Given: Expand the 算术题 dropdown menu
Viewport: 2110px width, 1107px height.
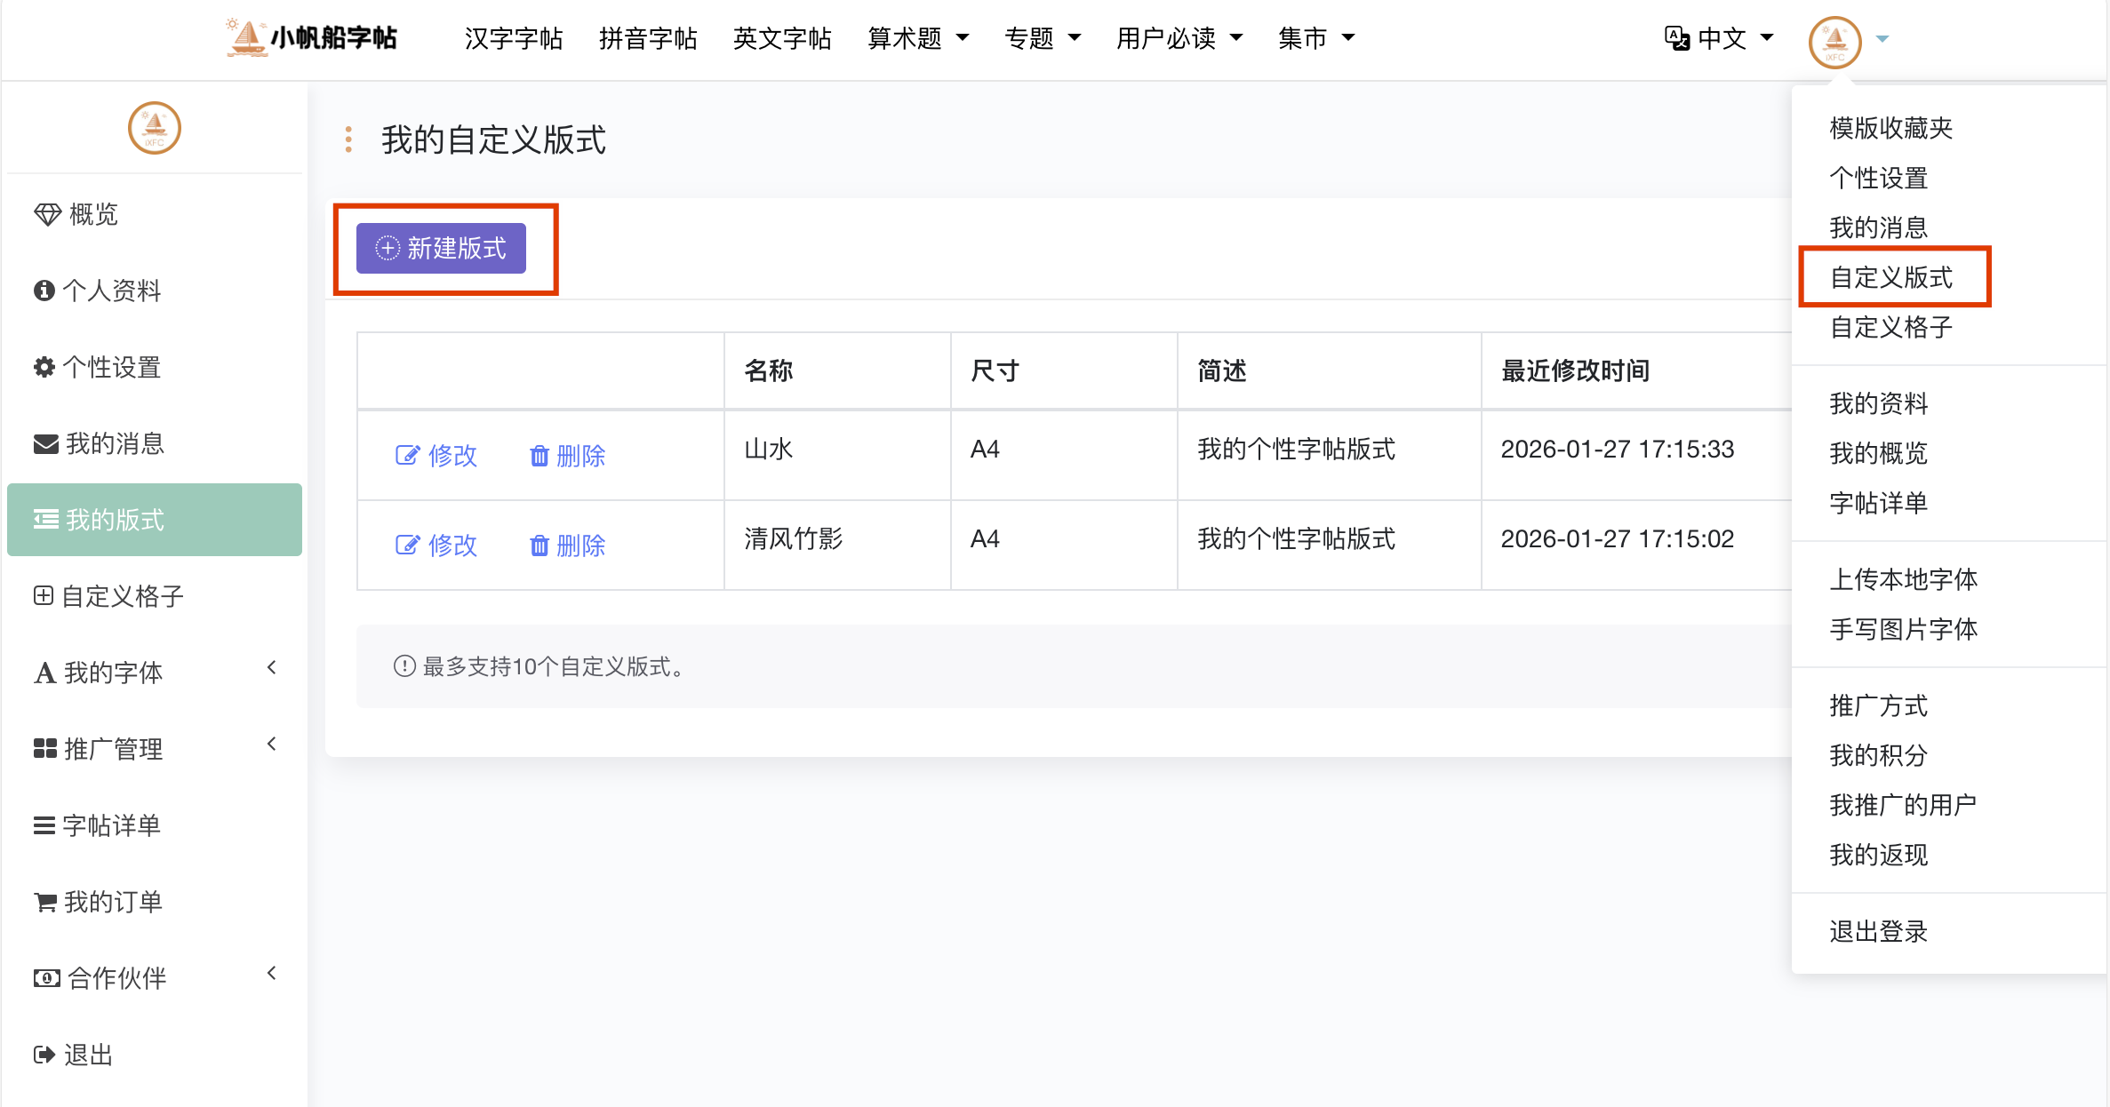Looking at the screenshot, I should tap(918, 38).
